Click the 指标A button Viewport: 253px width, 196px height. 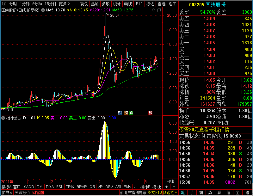[x=6, y=187]
